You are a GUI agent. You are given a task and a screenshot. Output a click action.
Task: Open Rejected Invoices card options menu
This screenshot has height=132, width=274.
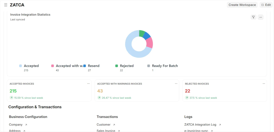pos(264,84)
